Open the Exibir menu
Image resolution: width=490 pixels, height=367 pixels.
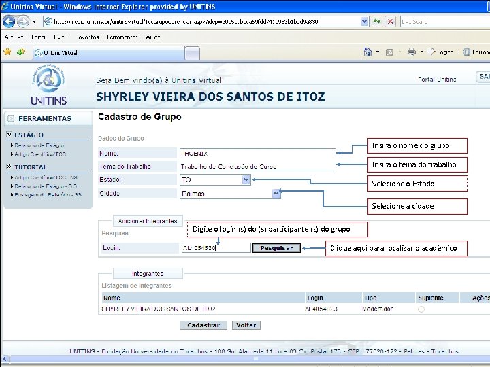[61, 37]
